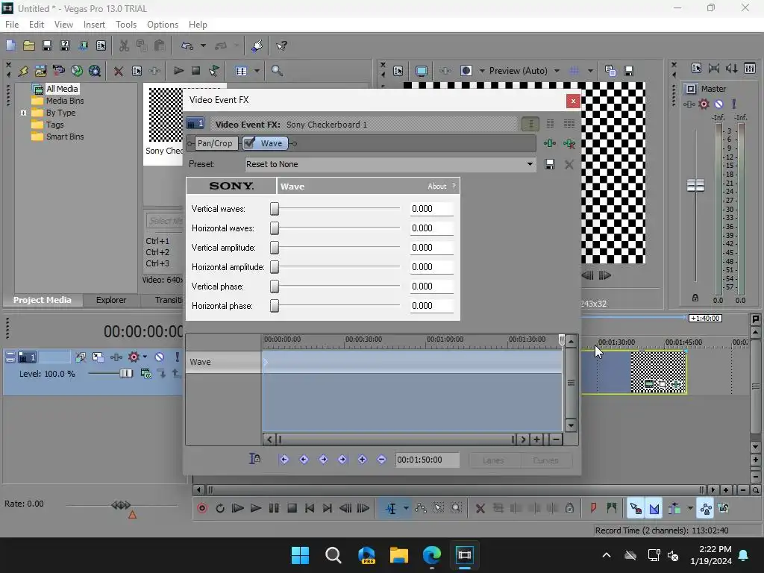
Task: Close the Video Event FX dialog
Action: tap(573, 101)
